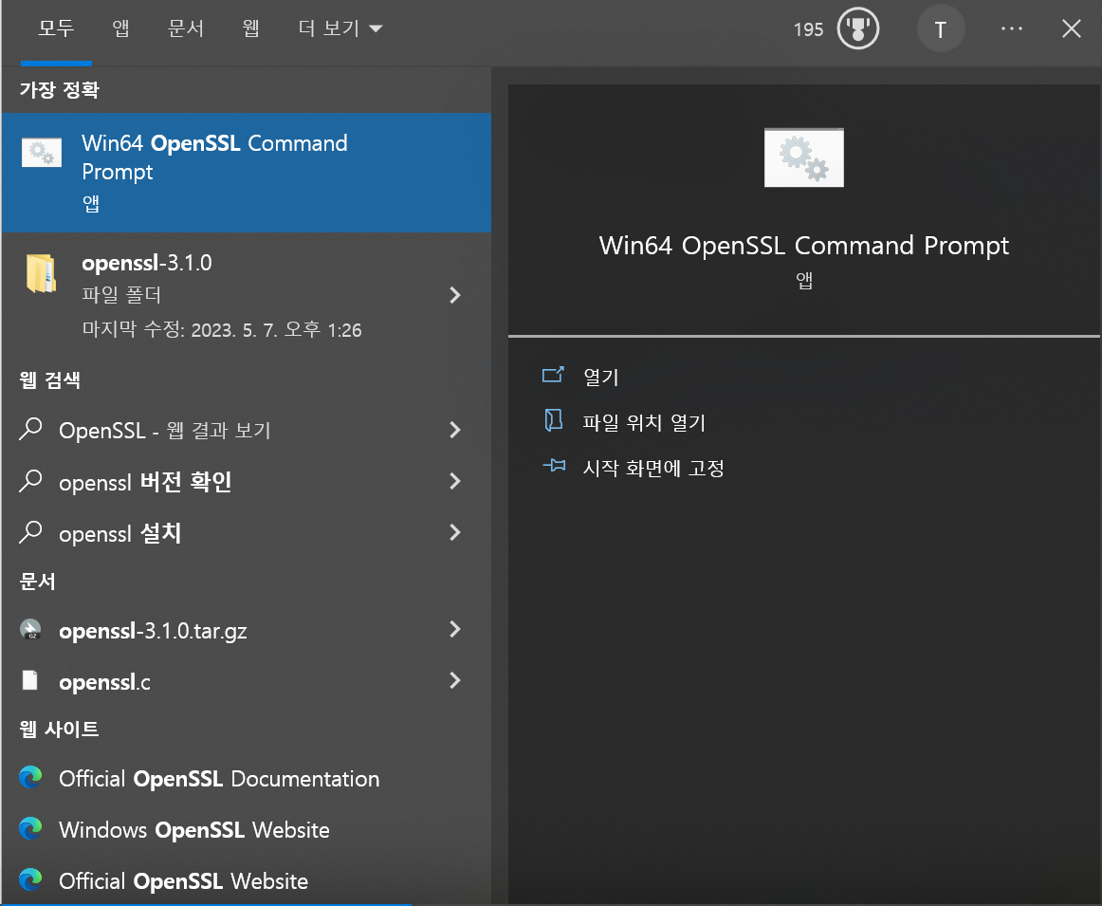Click search icon beside openssl 설치
The image size is (1102, 906).
click(31, 532)
